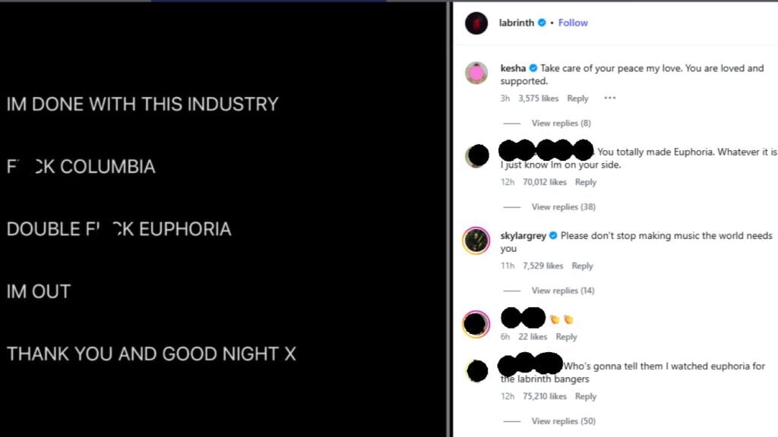Open the 3,575 likes list on kesha's comment

[538, 99]
